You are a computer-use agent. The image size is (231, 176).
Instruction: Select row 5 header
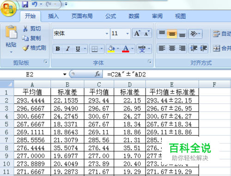[x=6, y=124]
